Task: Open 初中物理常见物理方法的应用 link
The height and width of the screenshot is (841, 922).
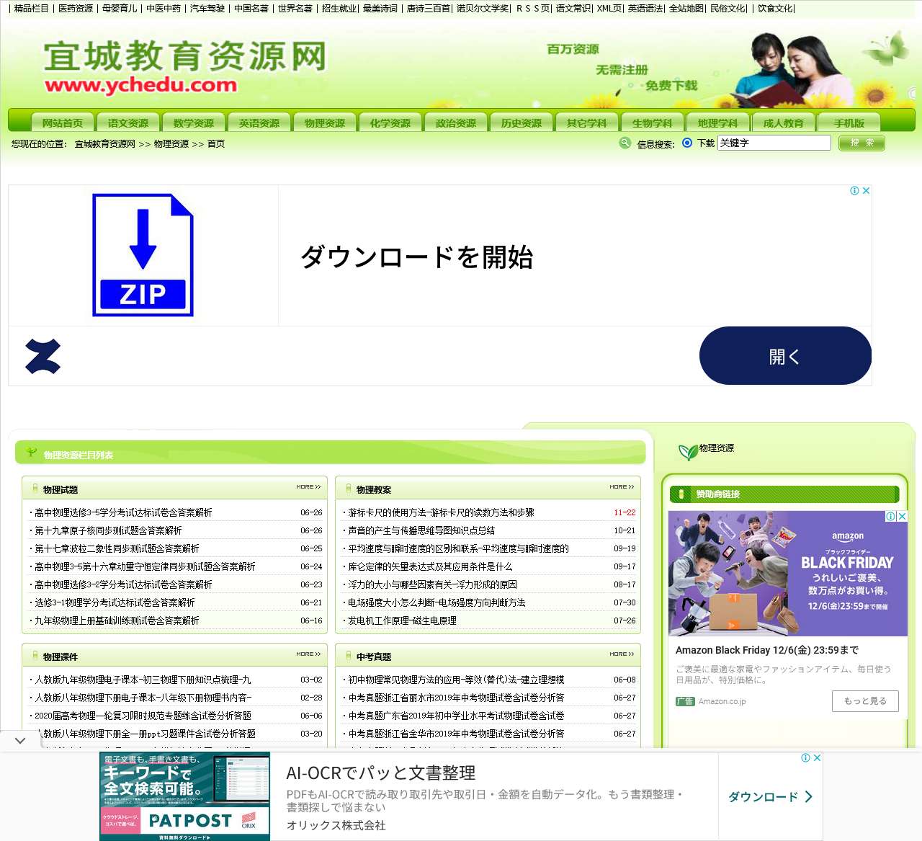Action: pyautogui.click(x=456, y=680)
